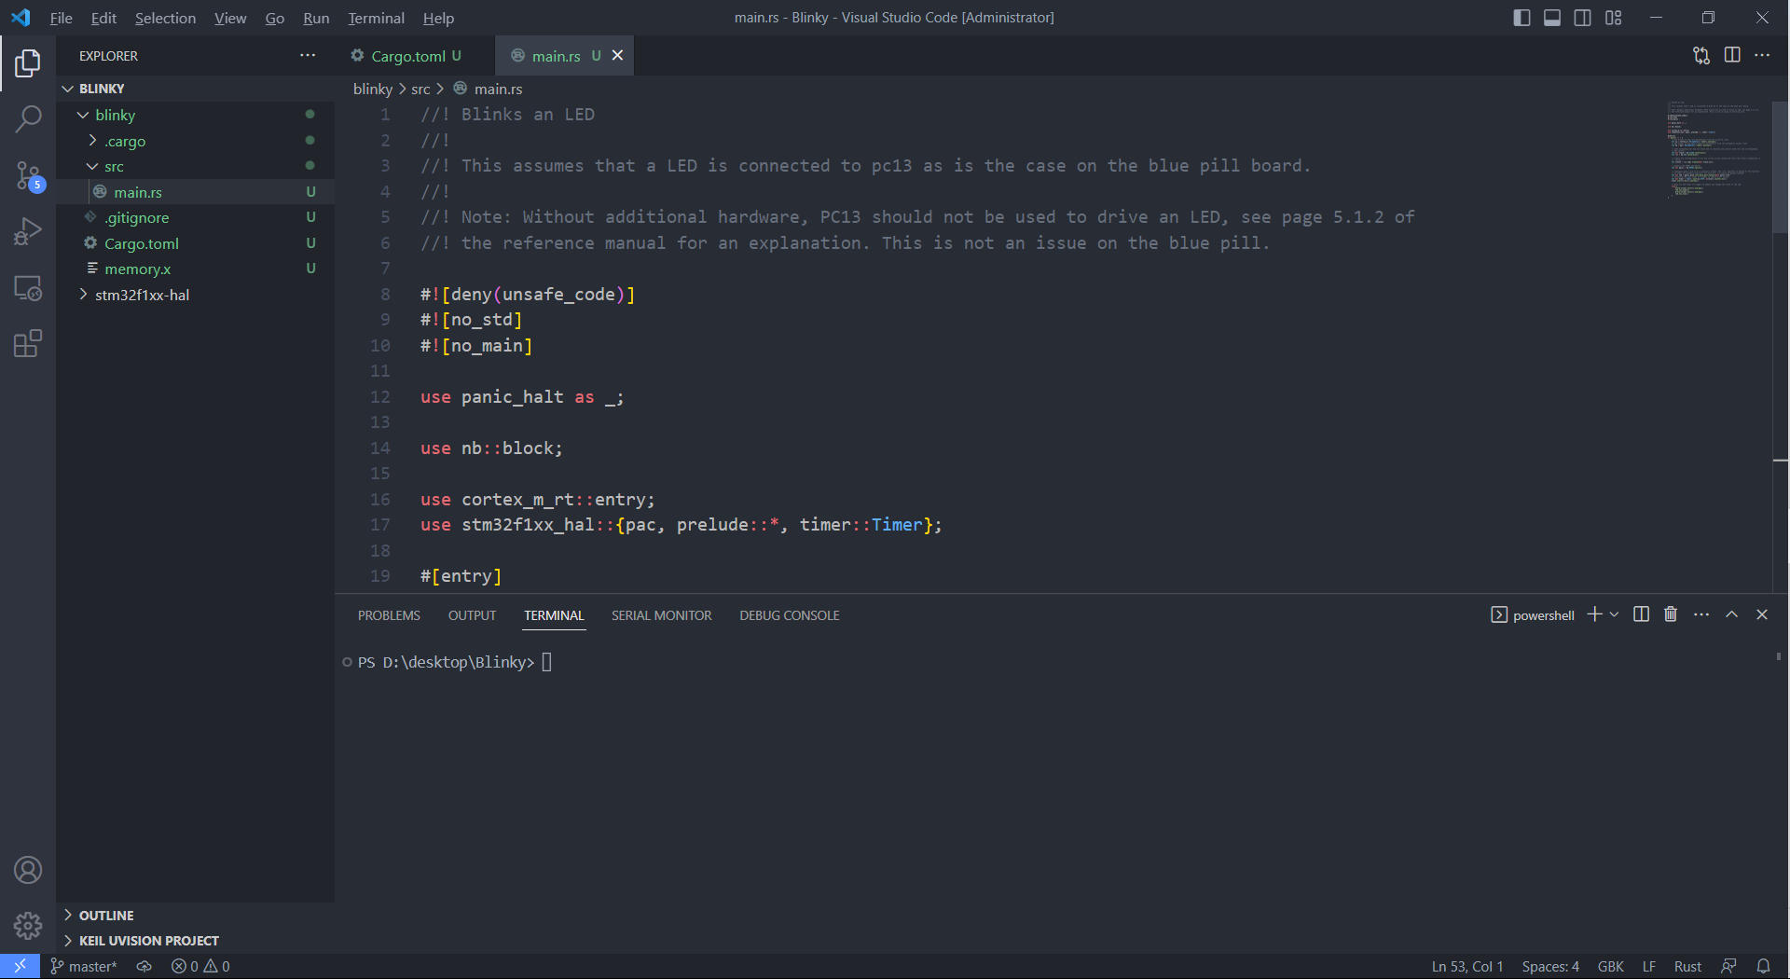Click the minimap preview of the code
The image size is (1790, 979).
[1714, 149]
